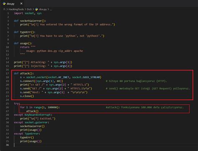
Task: Click dos.py in breadcrumb path
Action: coord(43,9)
